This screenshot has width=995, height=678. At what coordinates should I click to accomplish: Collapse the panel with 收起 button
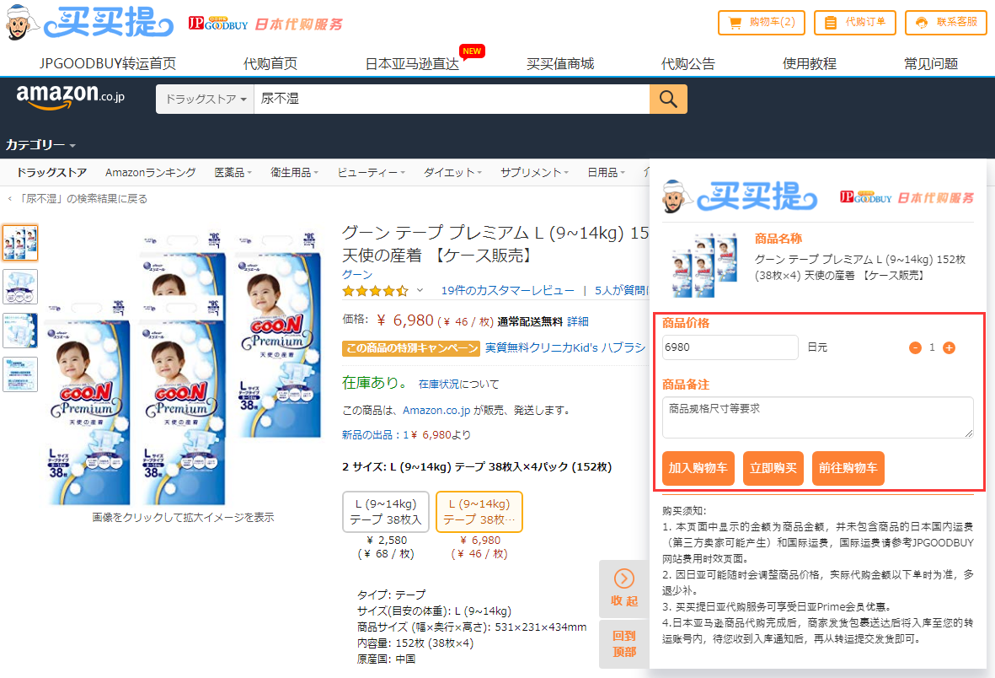623,588
